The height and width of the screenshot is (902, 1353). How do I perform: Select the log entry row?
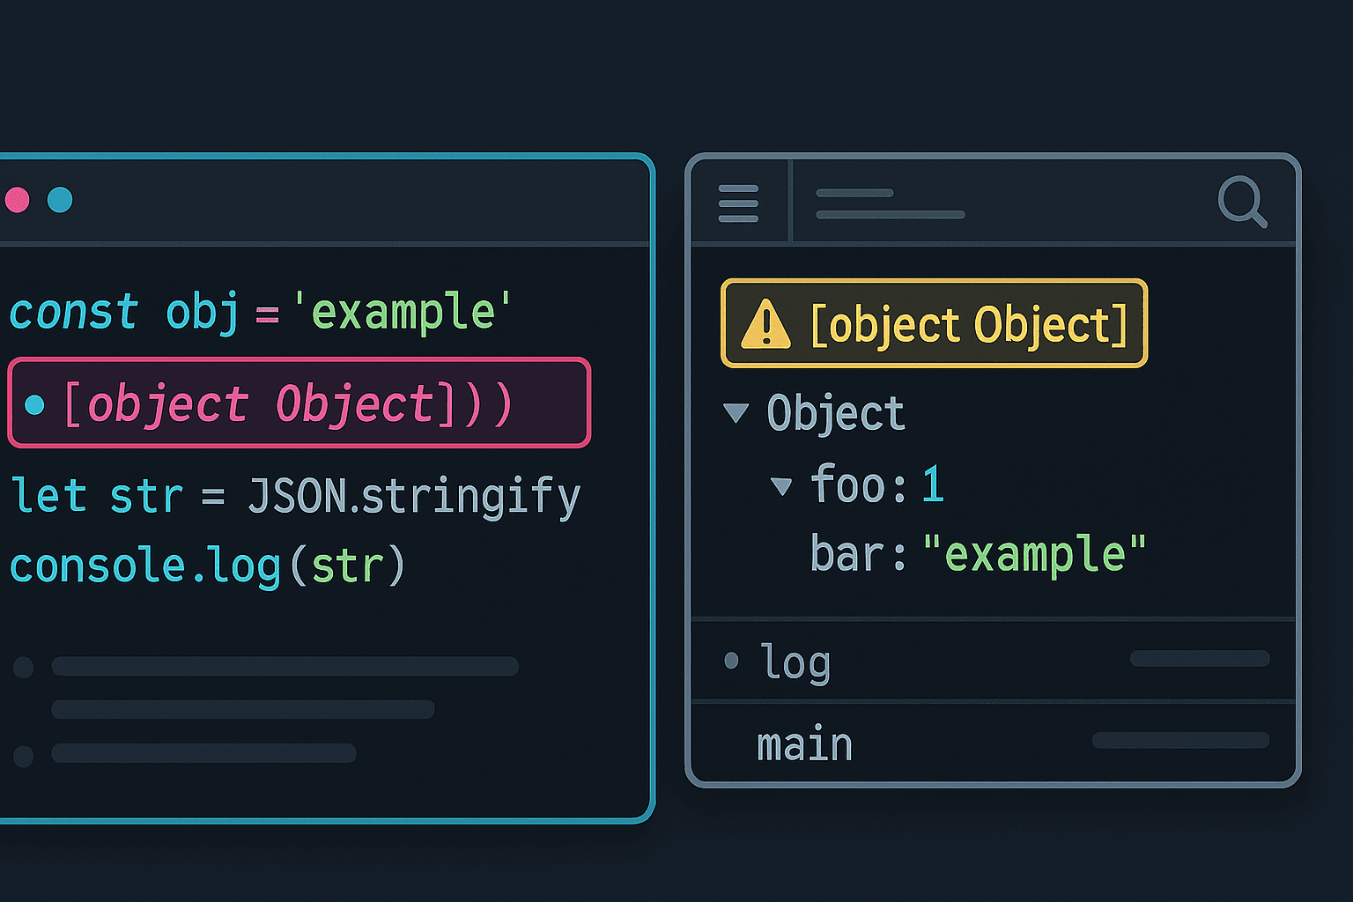click(993, 661)
